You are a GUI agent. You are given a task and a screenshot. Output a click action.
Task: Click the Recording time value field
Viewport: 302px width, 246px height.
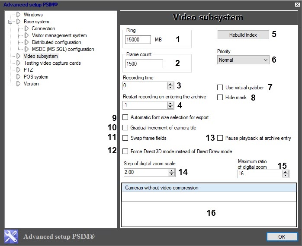point(145,85)
